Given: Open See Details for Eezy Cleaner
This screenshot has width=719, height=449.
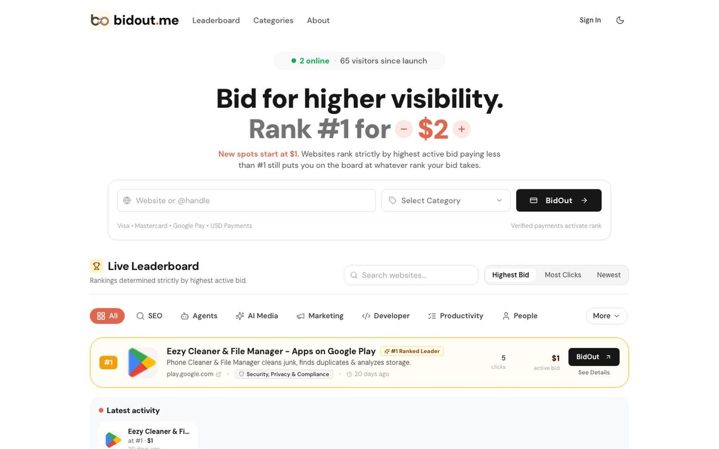Looking at the screenshot, I should (x=594, y=373).
